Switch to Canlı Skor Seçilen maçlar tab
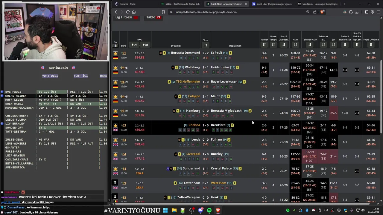 (272, 4)
